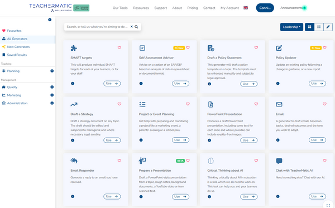Open Saved Results in sidebar
The height and width of the screenshot is (208, 335).
pos(17,55)
